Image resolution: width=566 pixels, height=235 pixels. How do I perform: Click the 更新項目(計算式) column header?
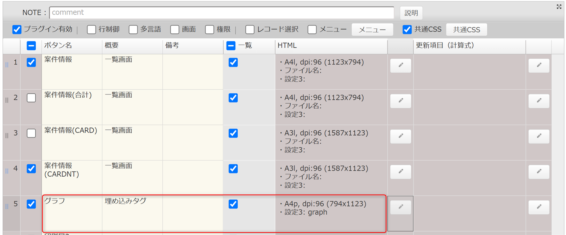click(x=469, y=46)
